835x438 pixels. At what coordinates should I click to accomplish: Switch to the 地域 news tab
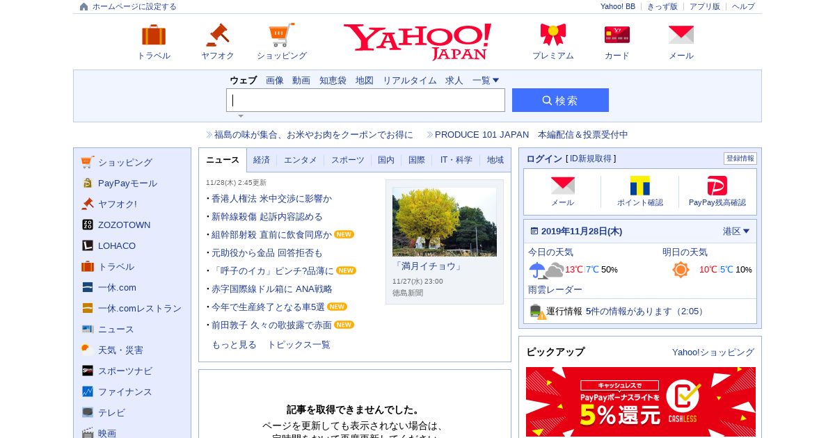[x=495, y=160]
